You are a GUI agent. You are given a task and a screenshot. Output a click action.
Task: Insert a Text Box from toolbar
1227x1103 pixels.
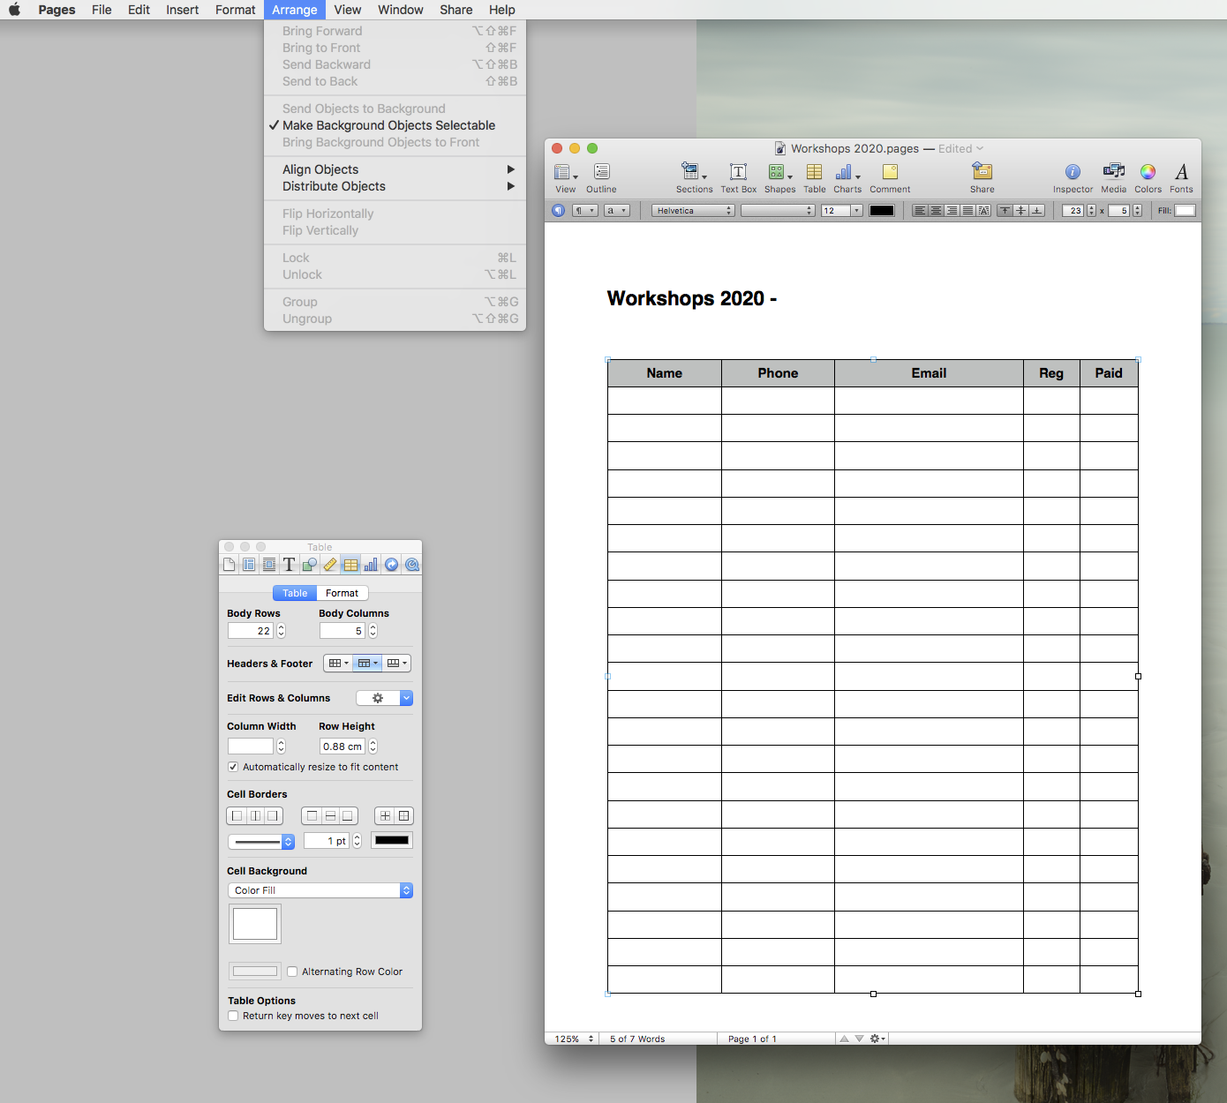(738, 177)
